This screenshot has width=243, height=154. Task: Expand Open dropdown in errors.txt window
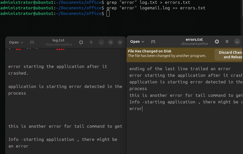click(137, 42)
